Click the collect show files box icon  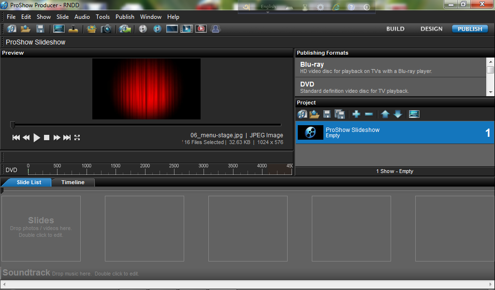(x=91, y=29)
